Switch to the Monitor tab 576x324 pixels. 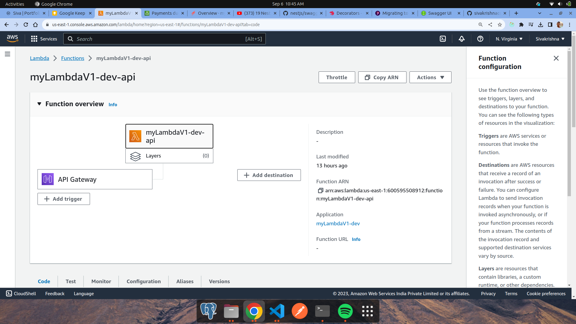101,281
